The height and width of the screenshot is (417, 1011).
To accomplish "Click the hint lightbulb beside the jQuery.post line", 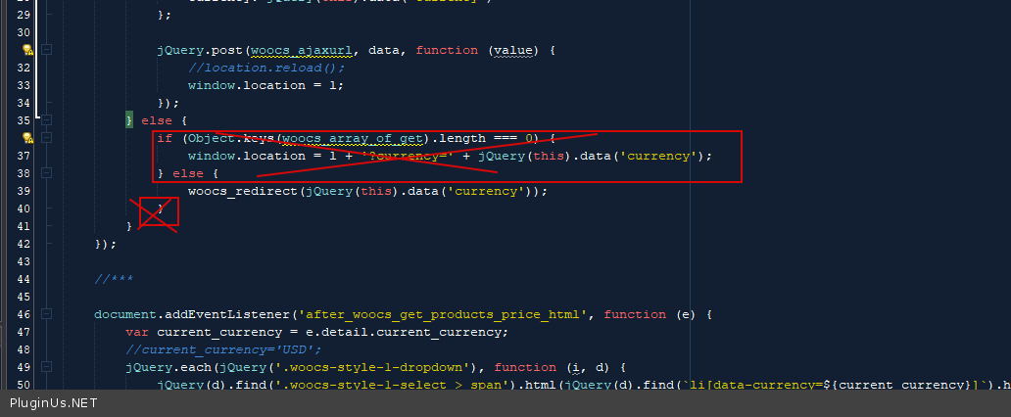I will click(x=27, y=50).
